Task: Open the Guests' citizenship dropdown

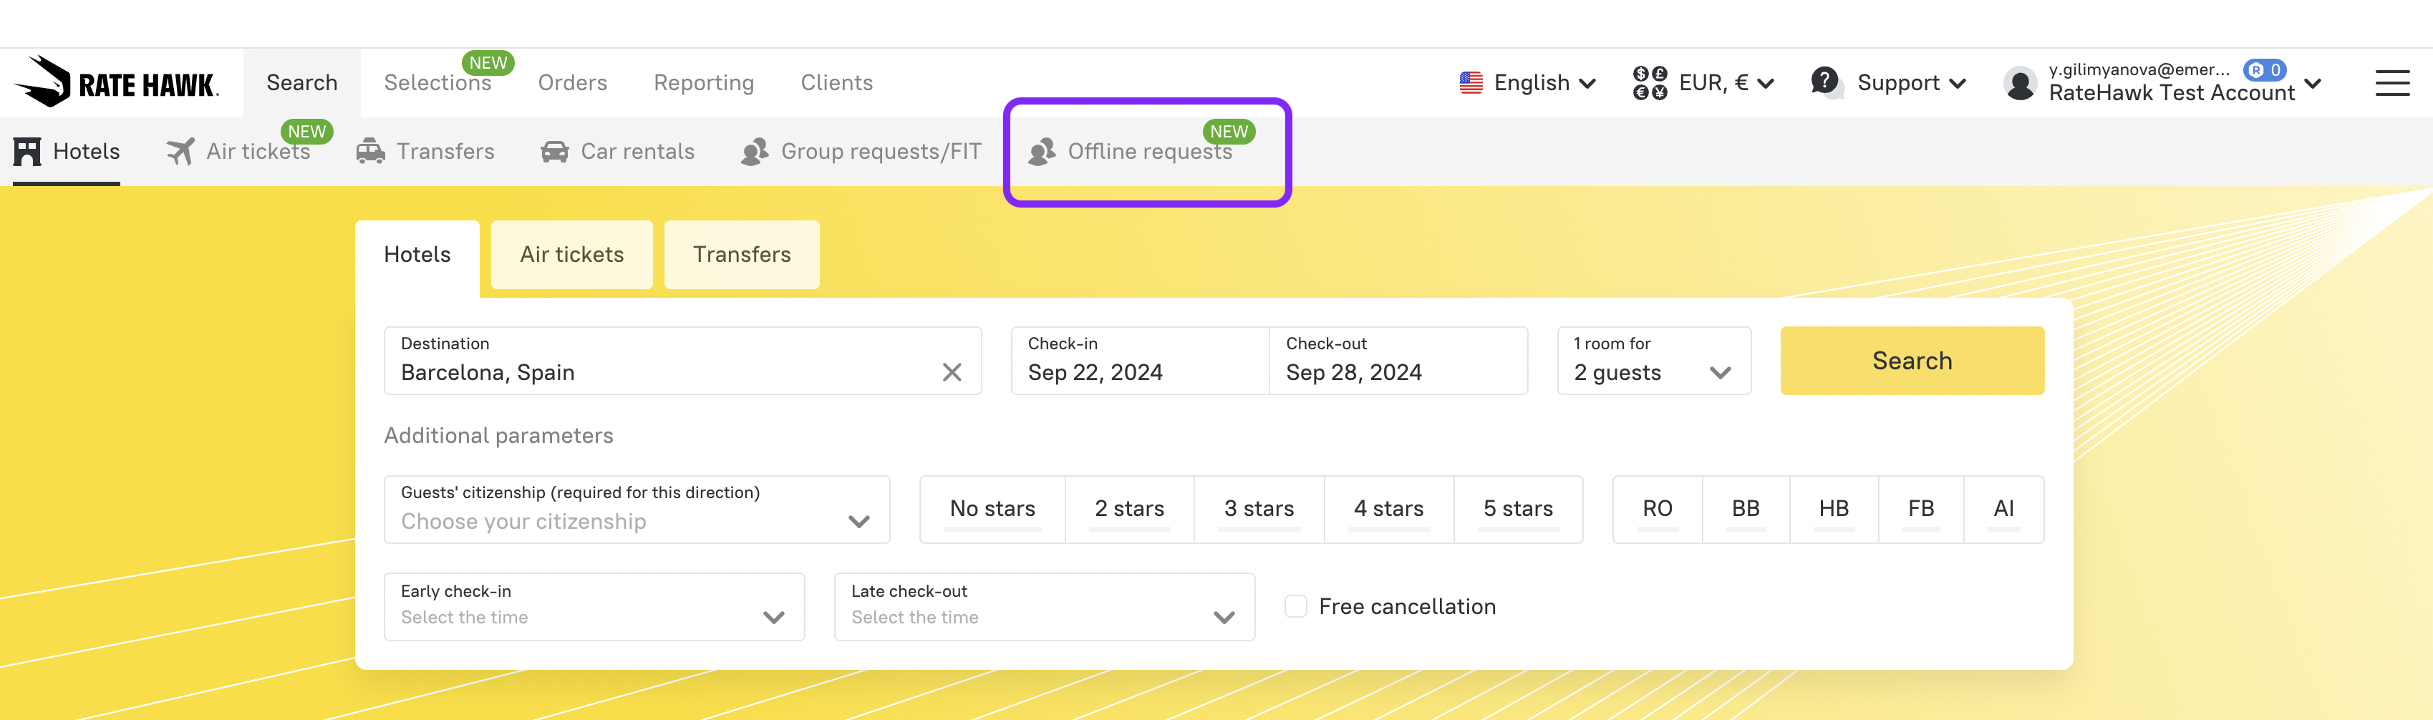Action: [x=636, y=510]
